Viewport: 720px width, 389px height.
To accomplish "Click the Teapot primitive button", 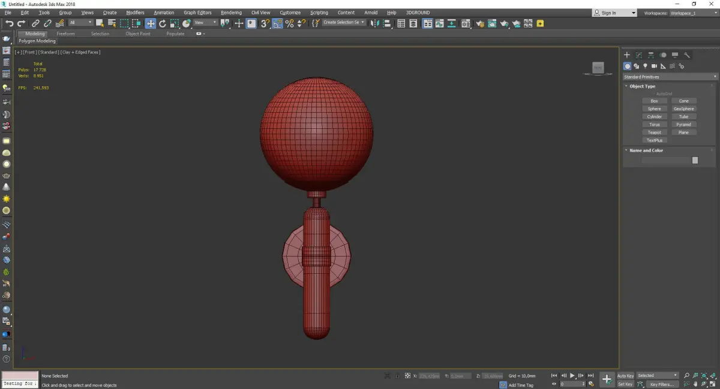I will click(x=654, y=132).
